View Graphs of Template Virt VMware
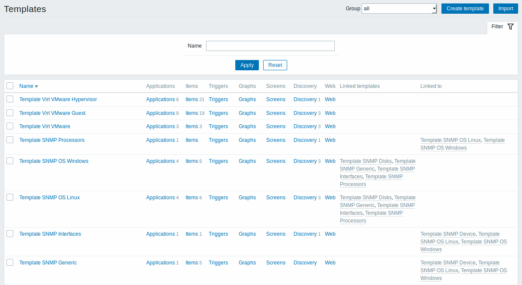This screenshot has width=522, height=285. pyautogui.click(x=247, y=126)
